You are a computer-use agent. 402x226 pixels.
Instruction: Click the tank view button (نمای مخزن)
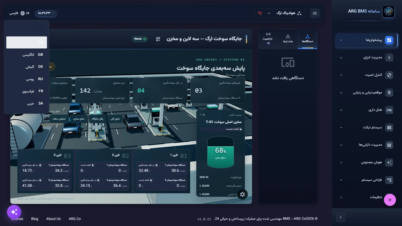[x=79, y=119]
